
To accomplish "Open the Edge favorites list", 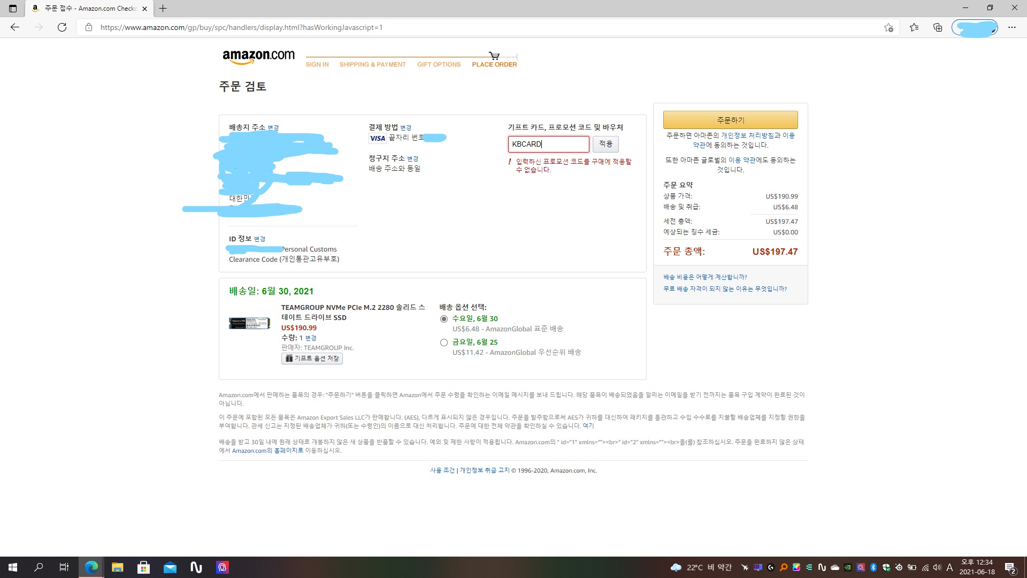I will click(914, 27).
